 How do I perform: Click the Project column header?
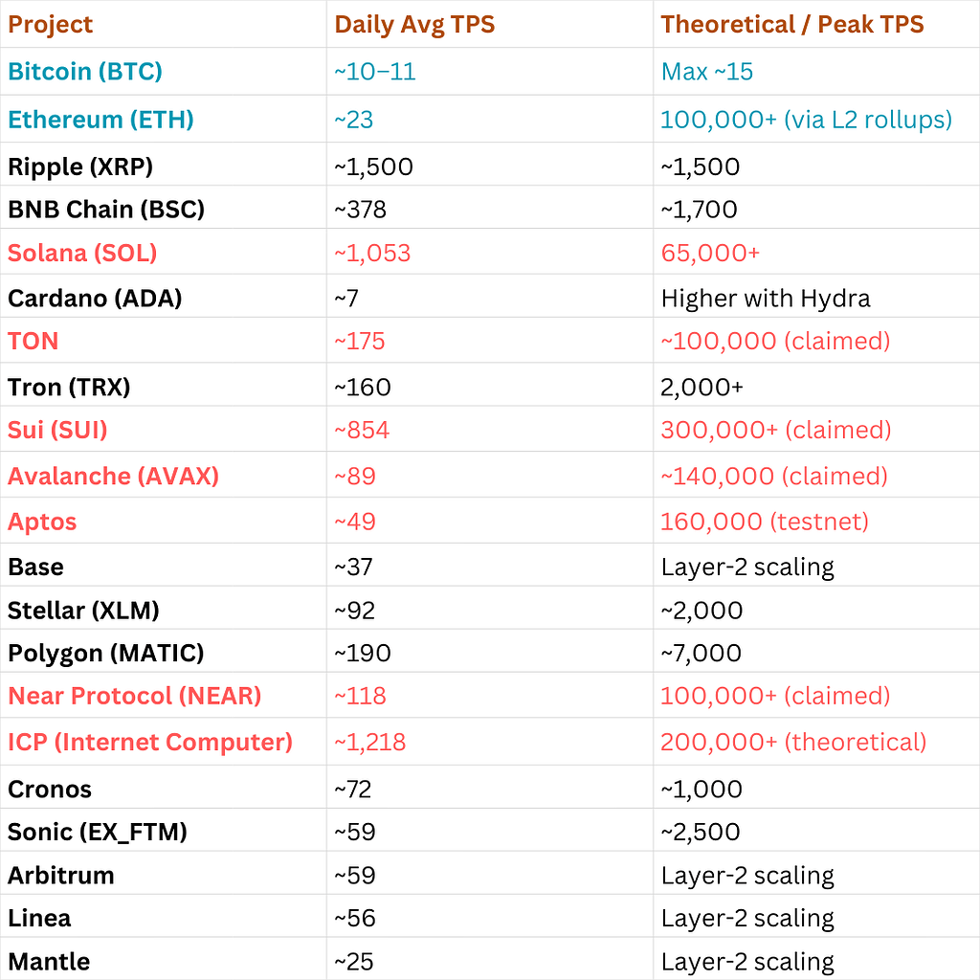coord(50,24)
